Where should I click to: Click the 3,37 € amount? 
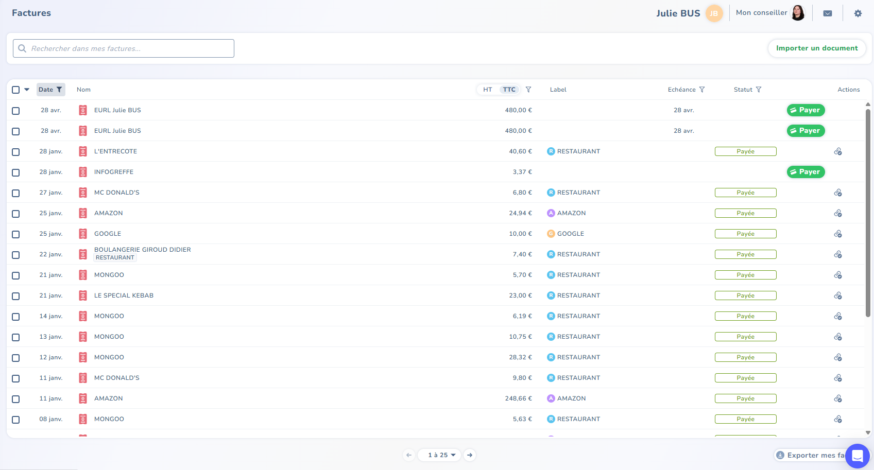(x=522, y=172)
